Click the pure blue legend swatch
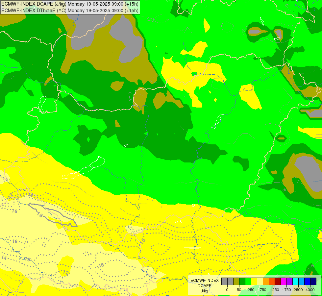This screenshot has width=322, height=296. [308, 282]
